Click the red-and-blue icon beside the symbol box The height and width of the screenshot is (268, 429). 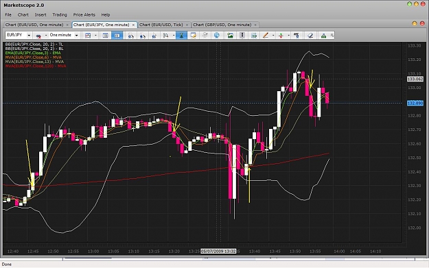tap(38, 35)
